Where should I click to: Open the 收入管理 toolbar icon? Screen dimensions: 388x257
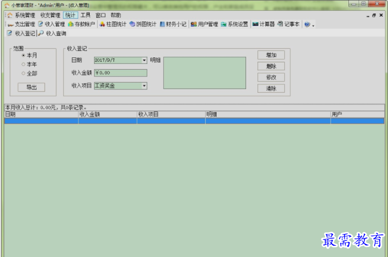click(x=51, y=24)
